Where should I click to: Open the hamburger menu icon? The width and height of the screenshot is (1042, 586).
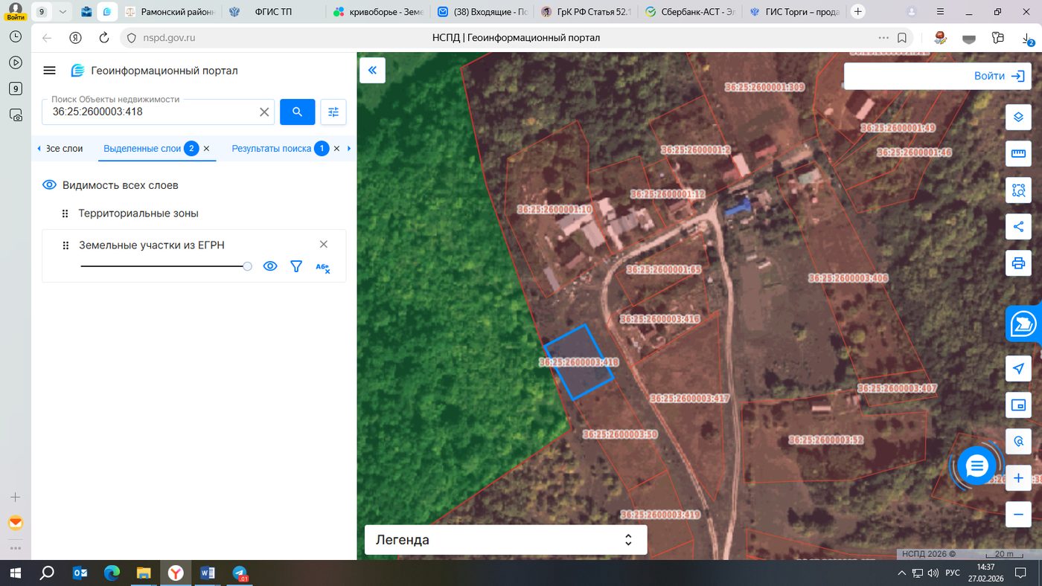50,71
